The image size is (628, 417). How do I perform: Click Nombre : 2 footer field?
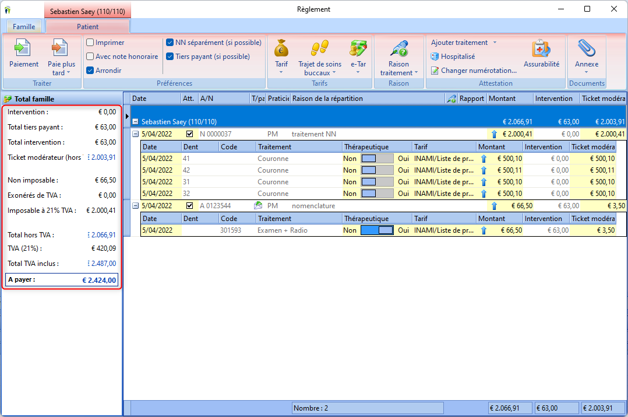(368, 408)
